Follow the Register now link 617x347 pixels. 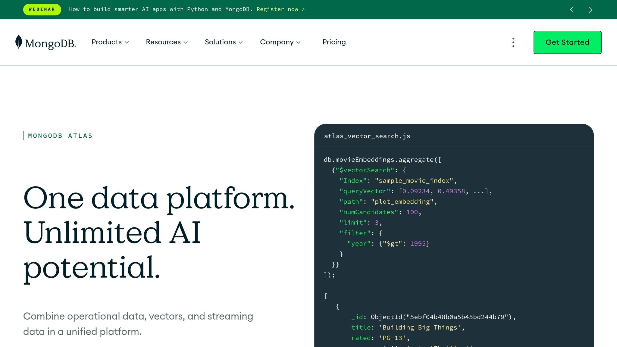tap(280, 9)
